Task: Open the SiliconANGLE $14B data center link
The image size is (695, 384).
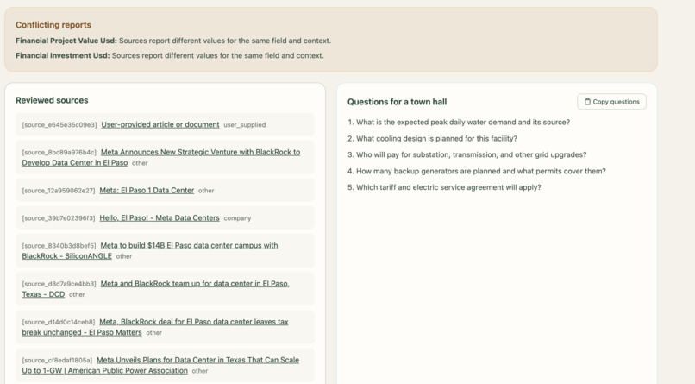Action: (x=150, y=250)
